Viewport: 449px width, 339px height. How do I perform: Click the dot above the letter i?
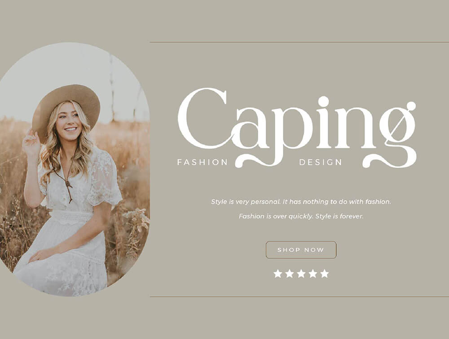coord(324,101)
